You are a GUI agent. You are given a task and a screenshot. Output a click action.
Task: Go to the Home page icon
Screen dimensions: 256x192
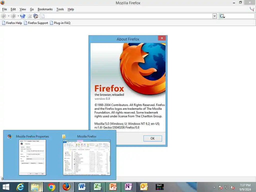(x=35, y=16)
